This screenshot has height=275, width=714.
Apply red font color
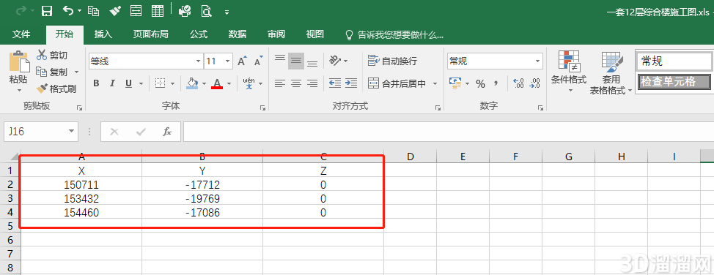[217, 83]
